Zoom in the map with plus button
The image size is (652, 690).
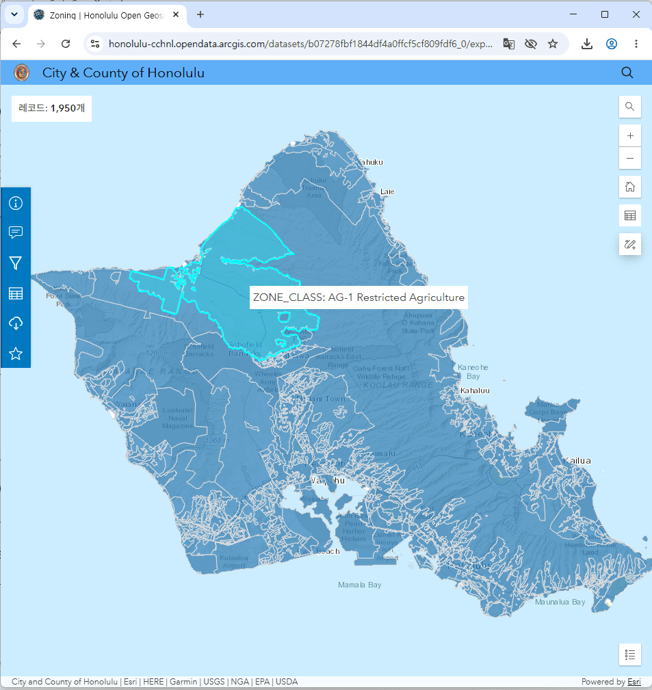click(630, 136)
